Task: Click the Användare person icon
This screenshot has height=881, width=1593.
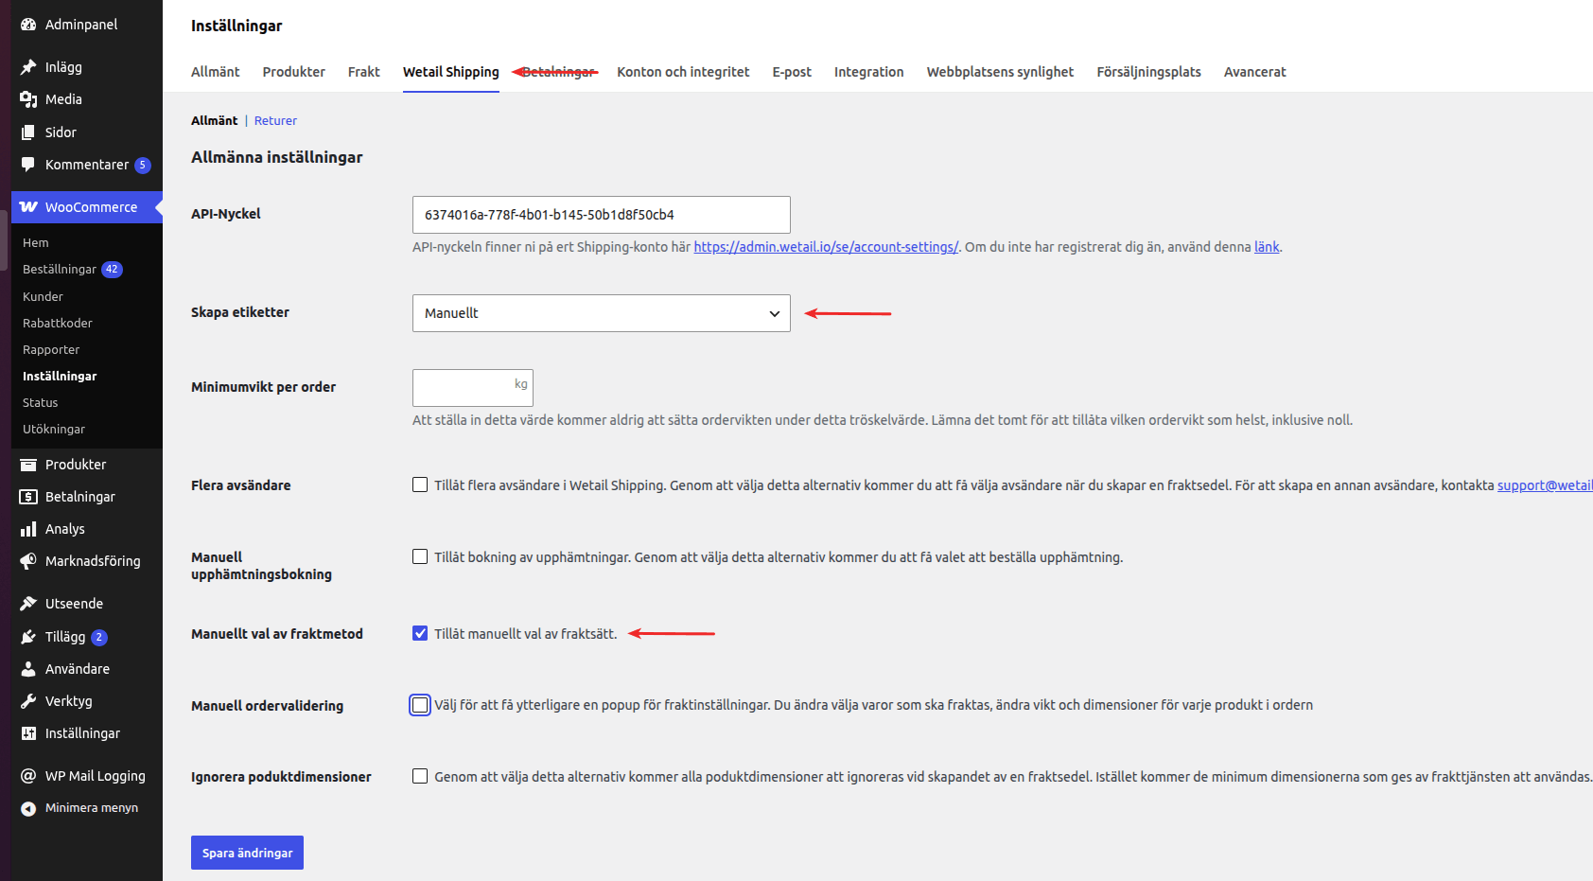Action: pyautogui.click(x=28, y=669)
